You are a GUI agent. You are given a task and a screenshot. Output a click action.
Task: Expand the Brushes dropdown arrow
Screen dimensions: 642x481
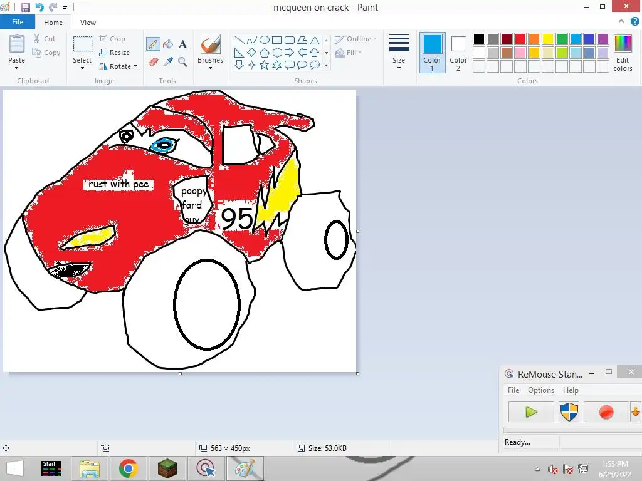pyautogui.click(x=211, y=68)
